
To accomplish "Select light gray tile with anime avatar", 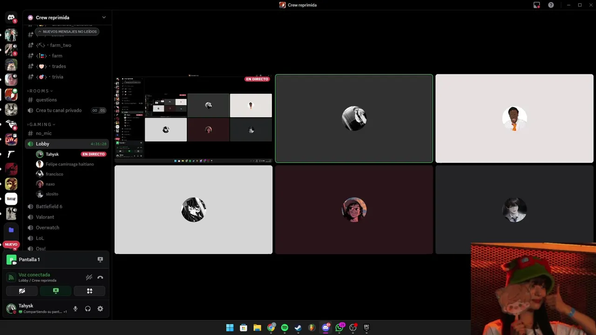I will click(x=193, y=210).
